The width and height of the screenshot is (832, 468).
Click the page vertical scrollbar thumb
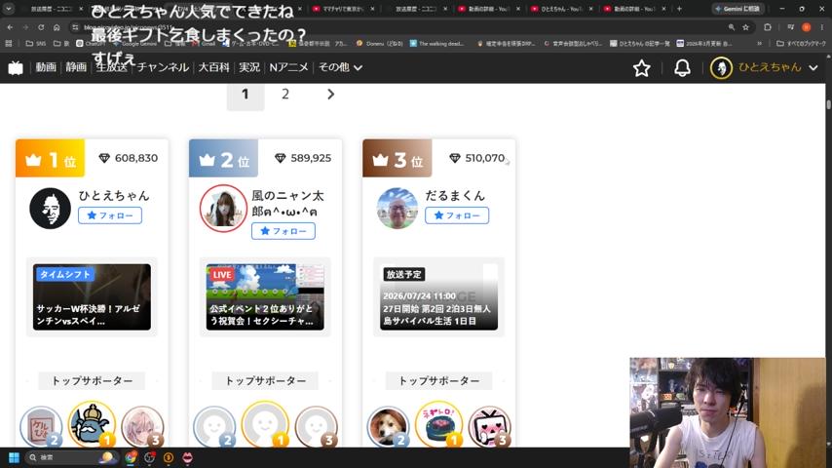click(828, 102)
